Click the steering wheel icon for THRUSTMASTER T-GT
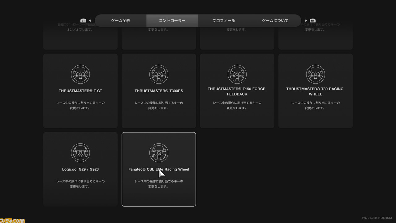396x223 pixels. (80, 74)
